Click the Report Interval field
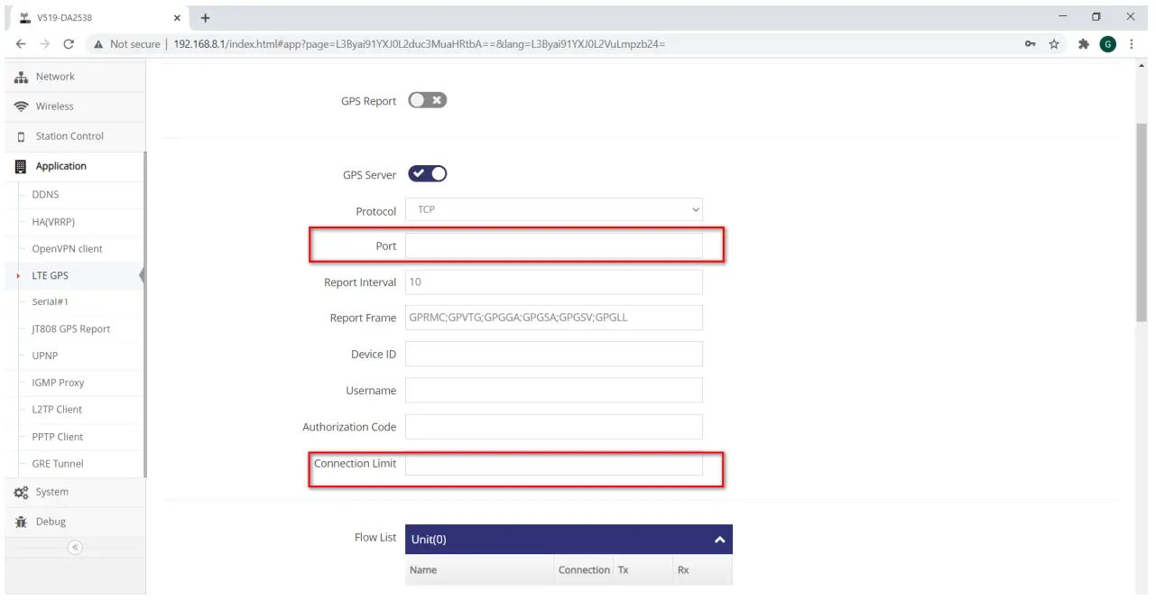Screen dimensions: 1156x611 click(553, 282)
